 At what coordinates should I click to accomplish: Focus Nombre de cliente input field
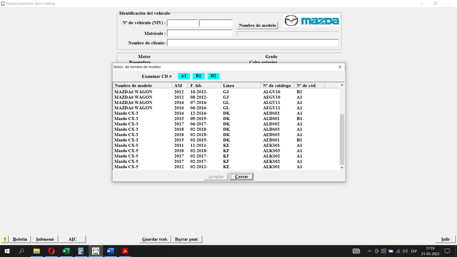tap(252, 43)
